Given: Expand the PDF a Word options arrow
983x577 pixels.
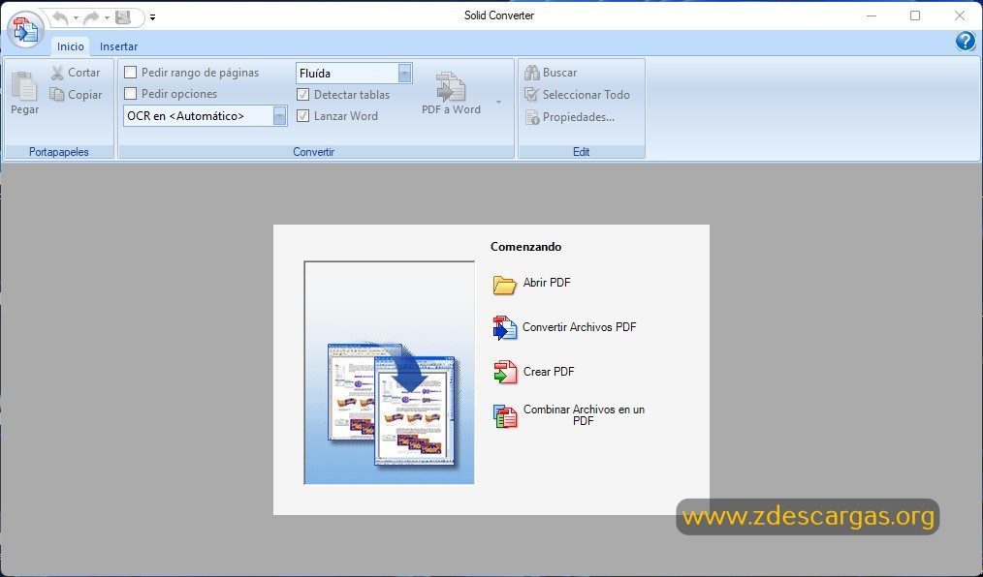Looking at the screenshot, I should [x=499, y=102].
